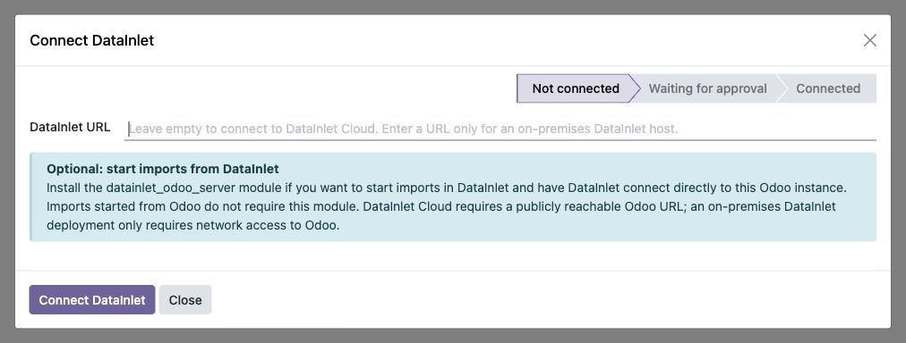Close the Connect DataInlet dialog with X
Viewport: 906px width, 343px height.
(869, 40)
